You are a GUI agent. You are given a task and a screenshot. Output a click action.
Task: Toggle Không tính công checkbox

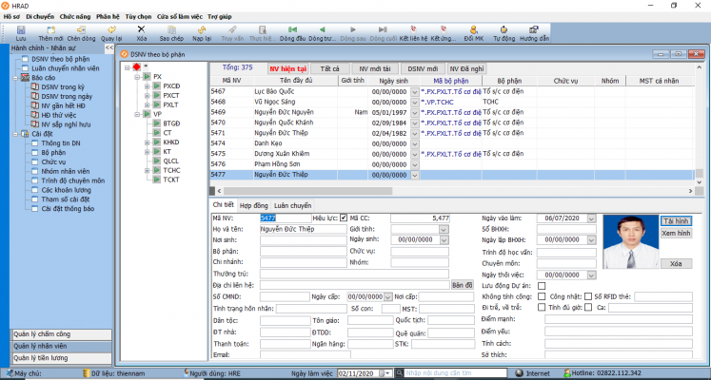click(542, 296)
